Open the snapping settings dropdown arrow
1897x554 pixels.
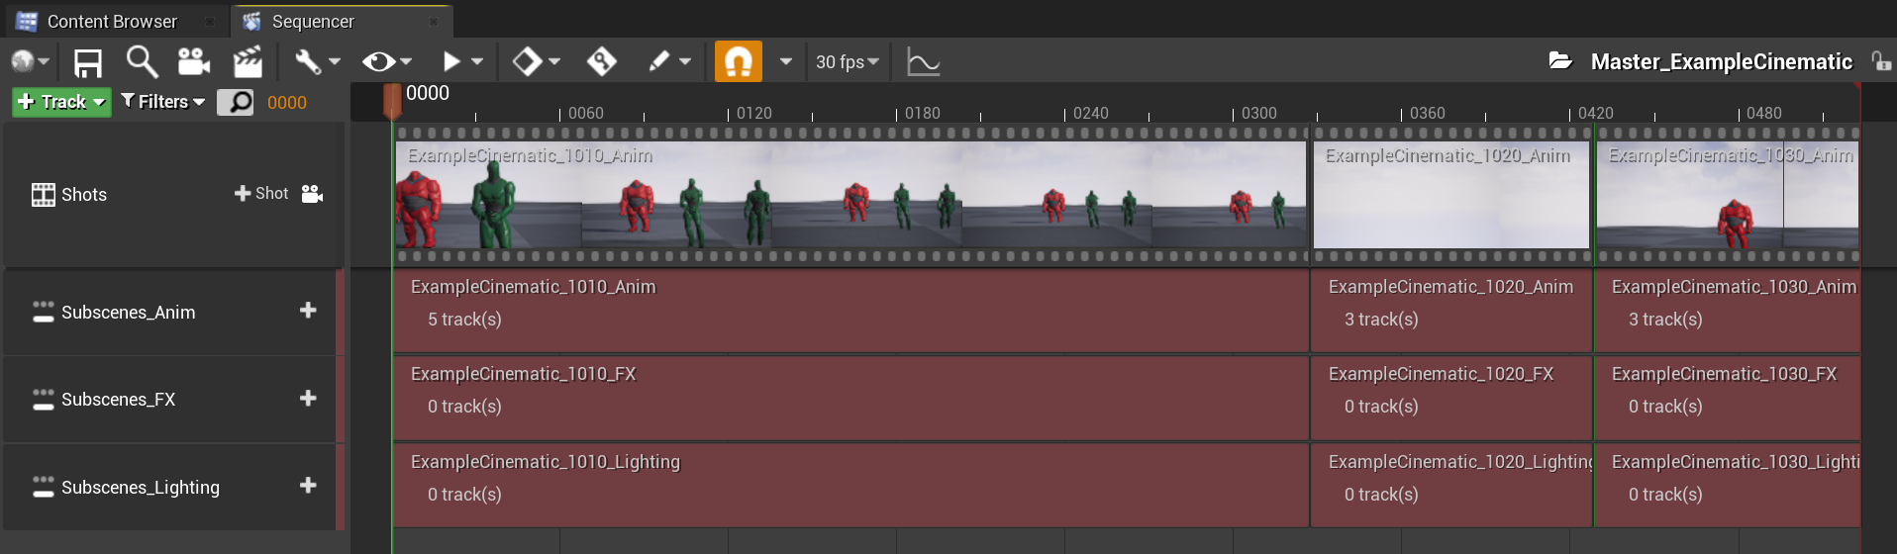pos(786,61)
